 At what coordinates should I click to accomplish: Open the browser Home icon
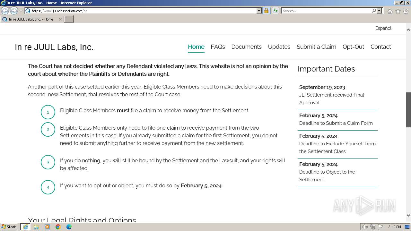pos(390,11)
